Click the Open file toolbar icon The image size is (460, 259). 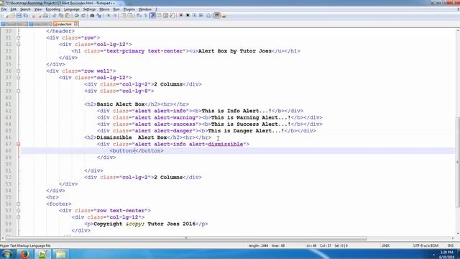click(12, 16)
